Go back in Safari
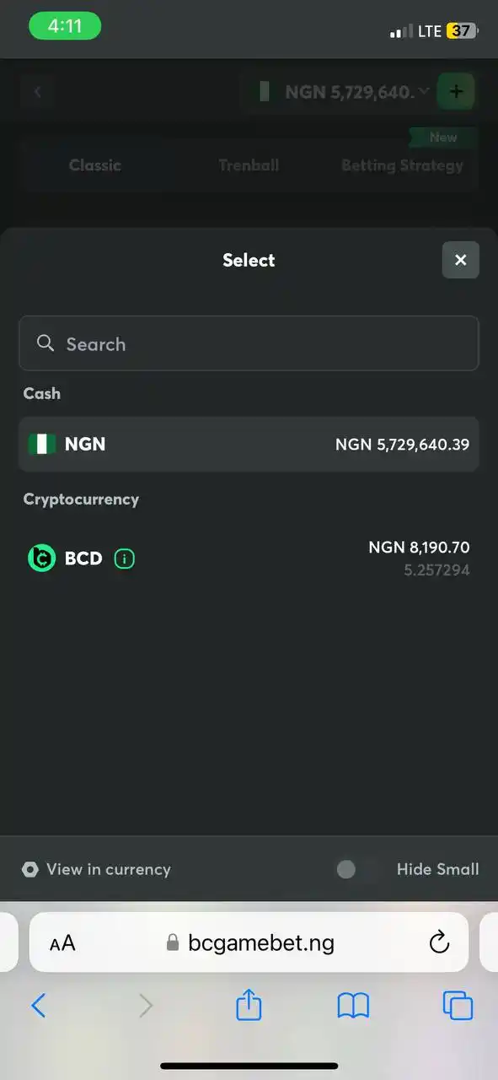Screen dimensions: 498x1080 point(39,1006)
